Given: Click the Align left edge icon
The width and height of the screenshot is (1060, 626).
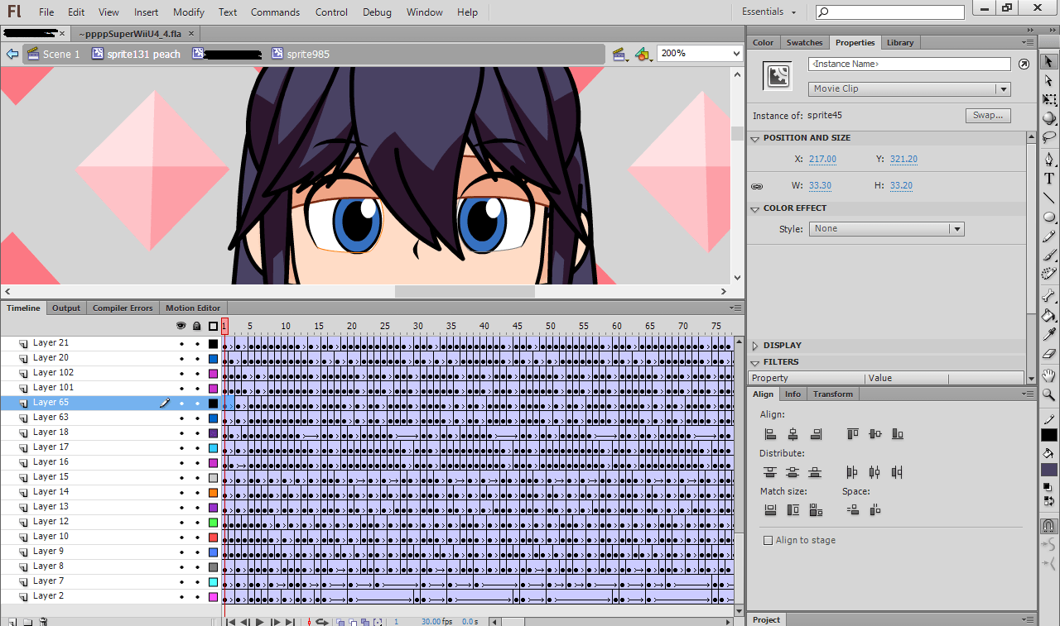Looking at the screenshot, I should [770, 433].
